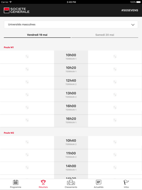Click the Societe Generale logo
This screenshot has height=190, width=142.
[17, 10]
